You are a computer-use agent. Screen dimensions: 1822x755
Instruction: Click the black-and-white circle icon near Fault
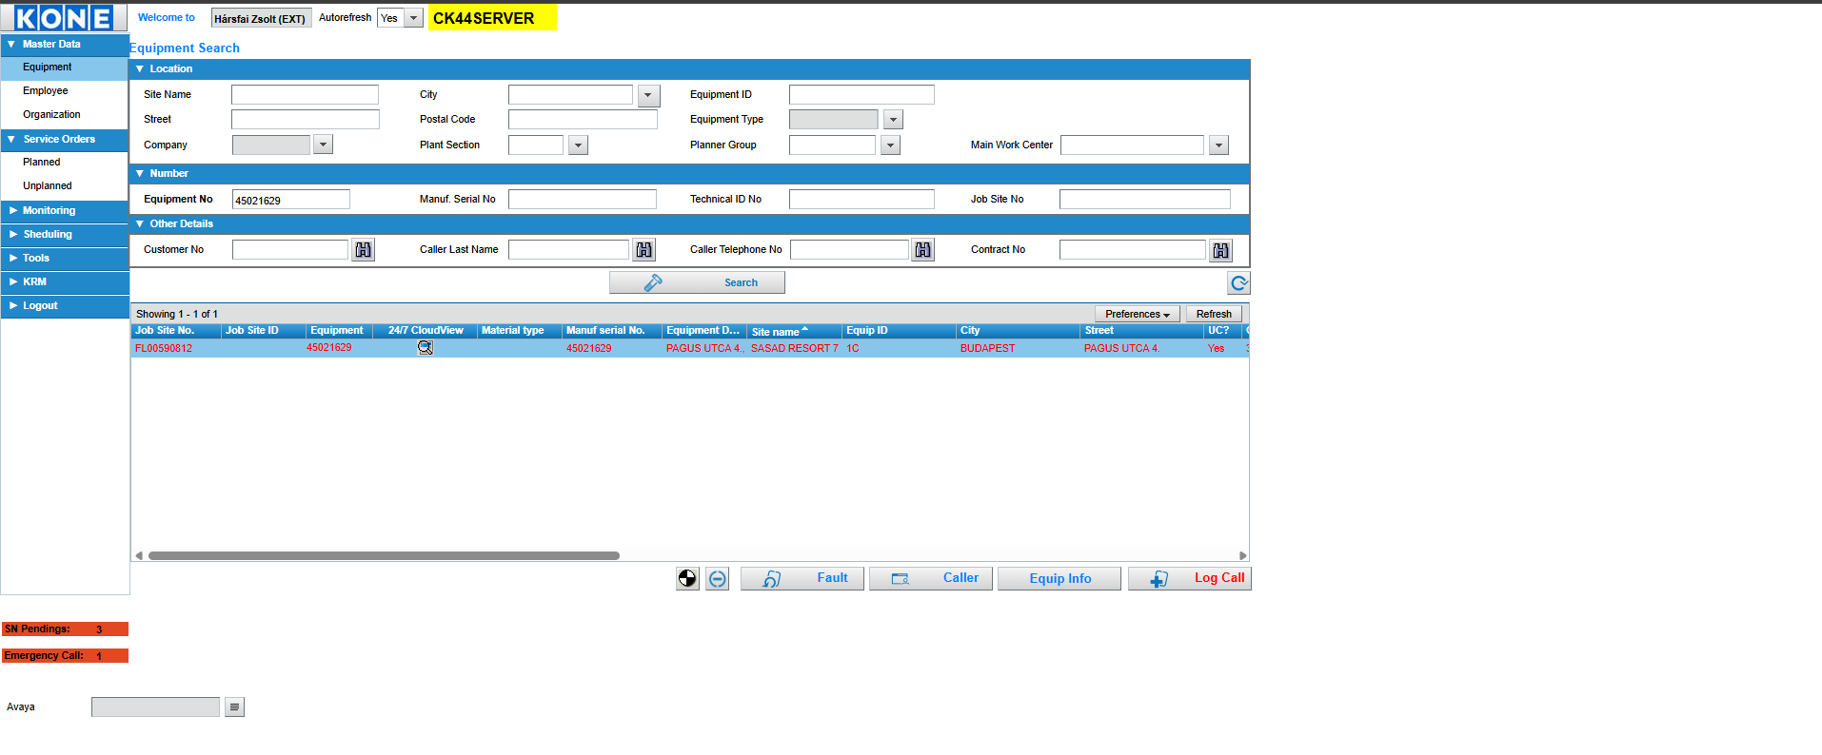tap(687, 578)
